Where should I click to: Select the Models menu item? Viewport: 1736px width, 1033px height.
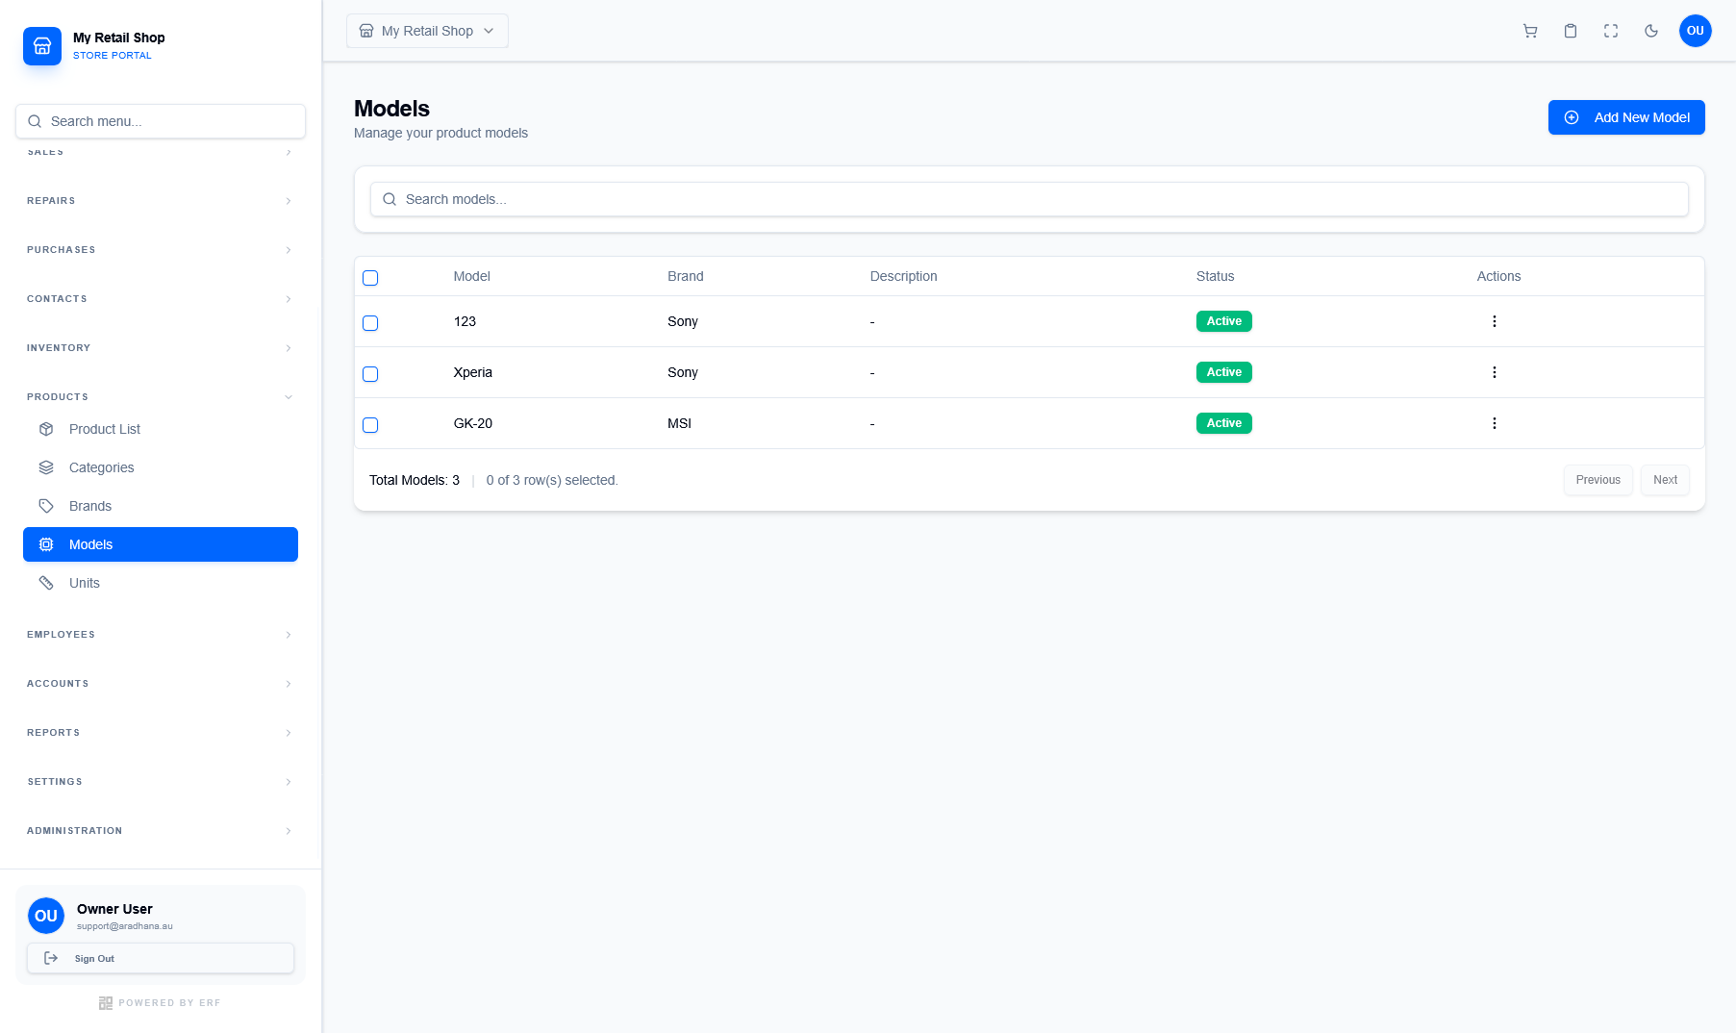point(161,544)
